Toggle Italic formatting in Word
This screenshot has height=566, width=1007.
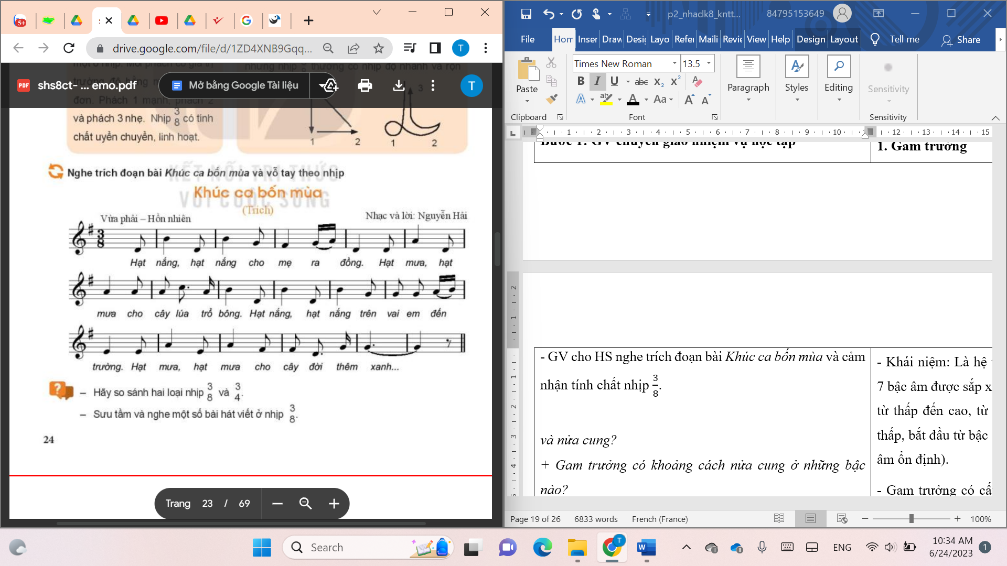597,81
